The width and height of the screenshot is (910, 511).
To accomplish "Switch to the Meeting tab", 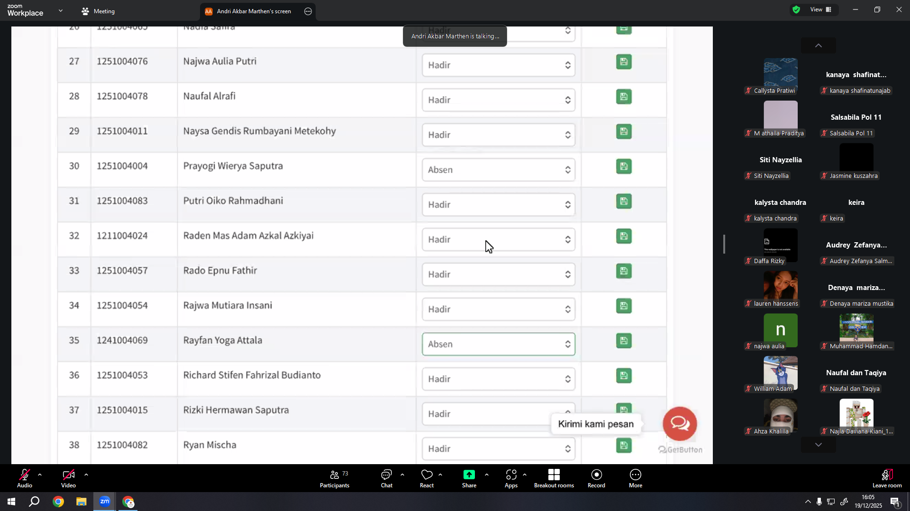I will point(98,11).
